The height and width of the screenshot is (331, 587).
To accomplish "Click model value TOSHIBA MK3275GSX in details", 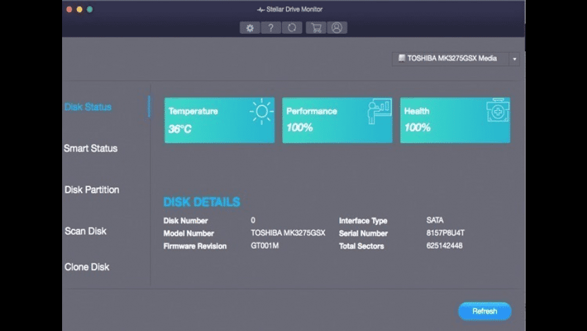I will point(288,233).
